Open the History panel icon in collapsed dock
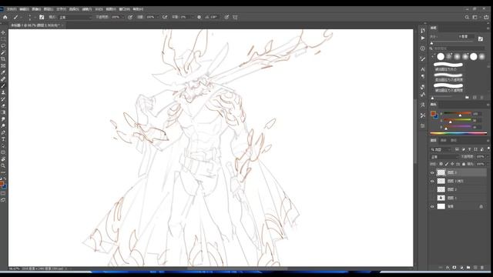 [x=423, y=31]
